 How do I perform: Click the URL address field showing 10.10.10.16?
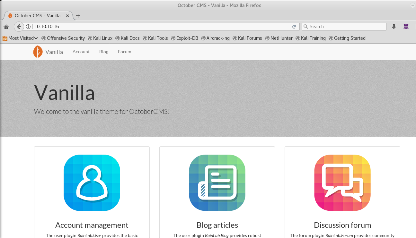tap(161, 27)
